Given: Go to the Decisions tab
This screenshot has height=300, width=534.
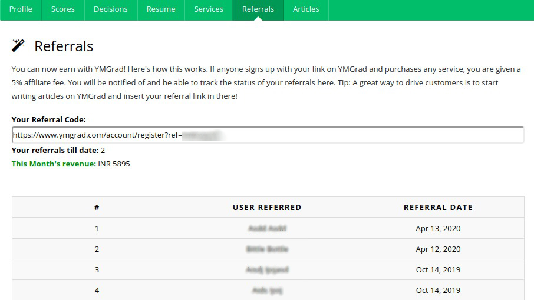Looking at the screenshot, I should coord(111,9).
